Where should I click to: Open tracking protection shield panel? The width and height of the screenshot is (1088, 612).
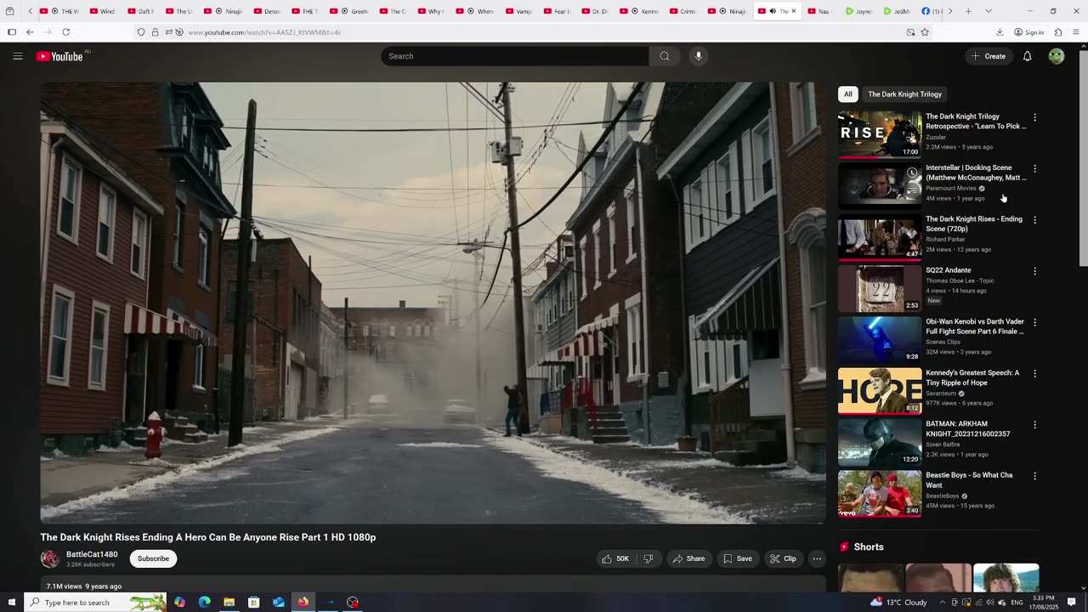[141, 32]
